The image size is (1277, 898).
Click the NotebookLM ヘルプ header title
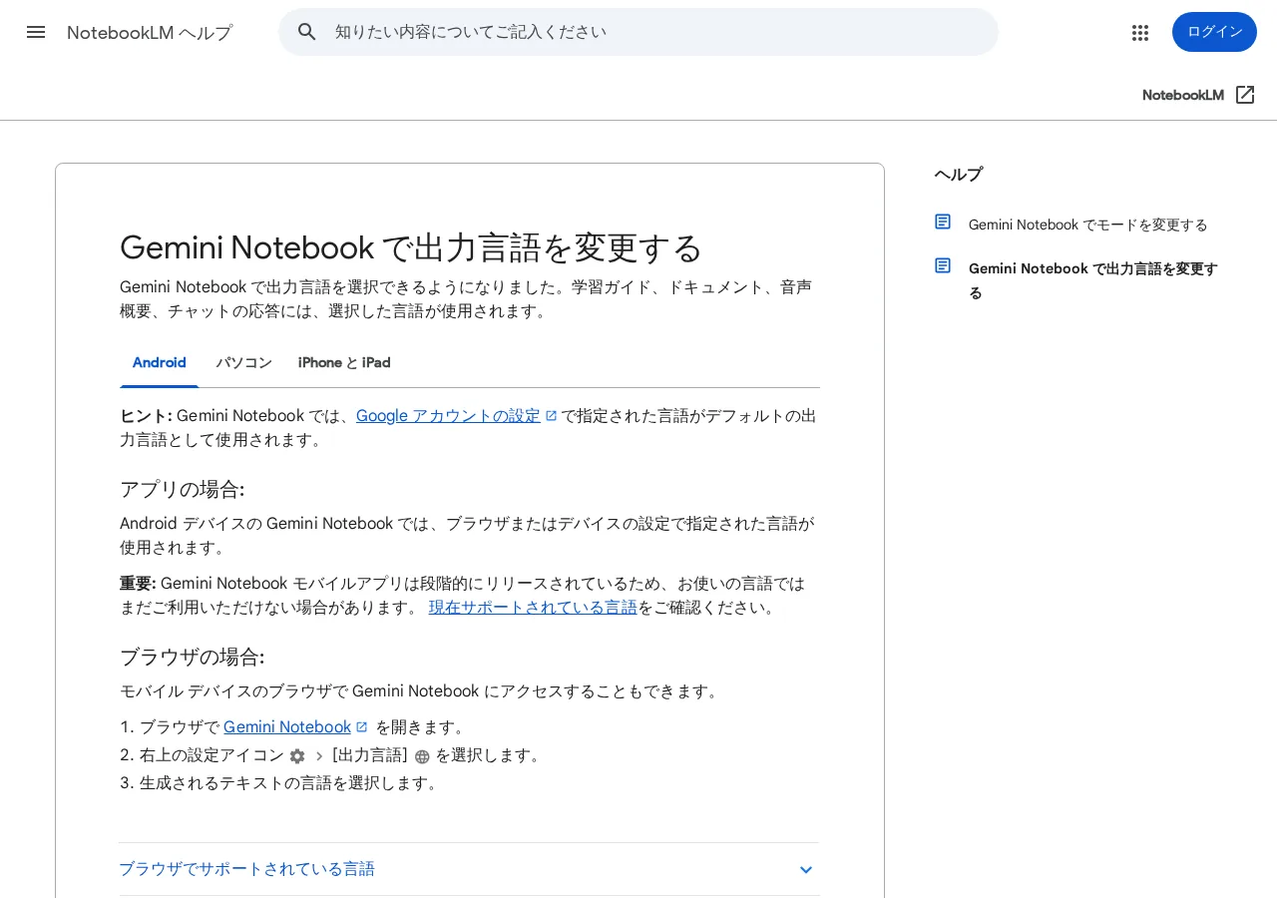pos(150,33)
